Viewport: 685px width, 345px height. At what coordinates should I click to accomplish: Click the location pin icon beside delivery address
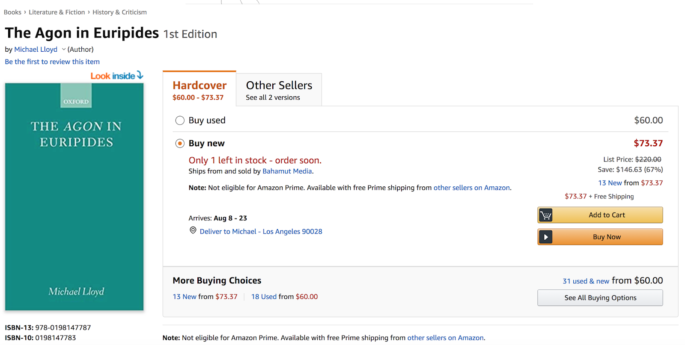pos(193,230)
